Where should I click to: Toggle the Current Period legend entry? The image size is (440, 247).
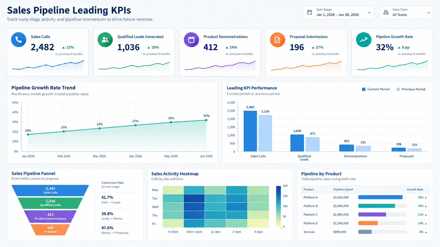click(376, 89)
